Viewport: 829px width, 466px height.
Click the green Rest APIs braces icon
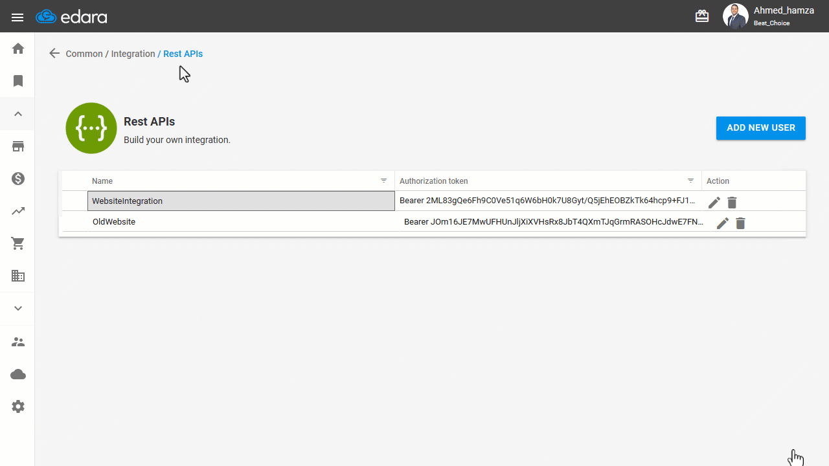point(91,128)
